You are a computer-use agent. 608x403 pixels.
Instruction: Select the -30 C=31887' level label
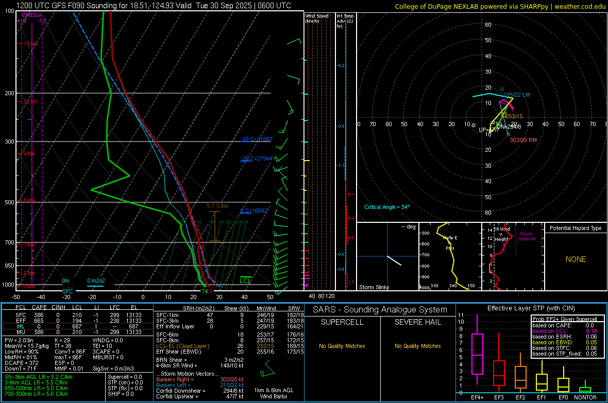click(257, 139)
